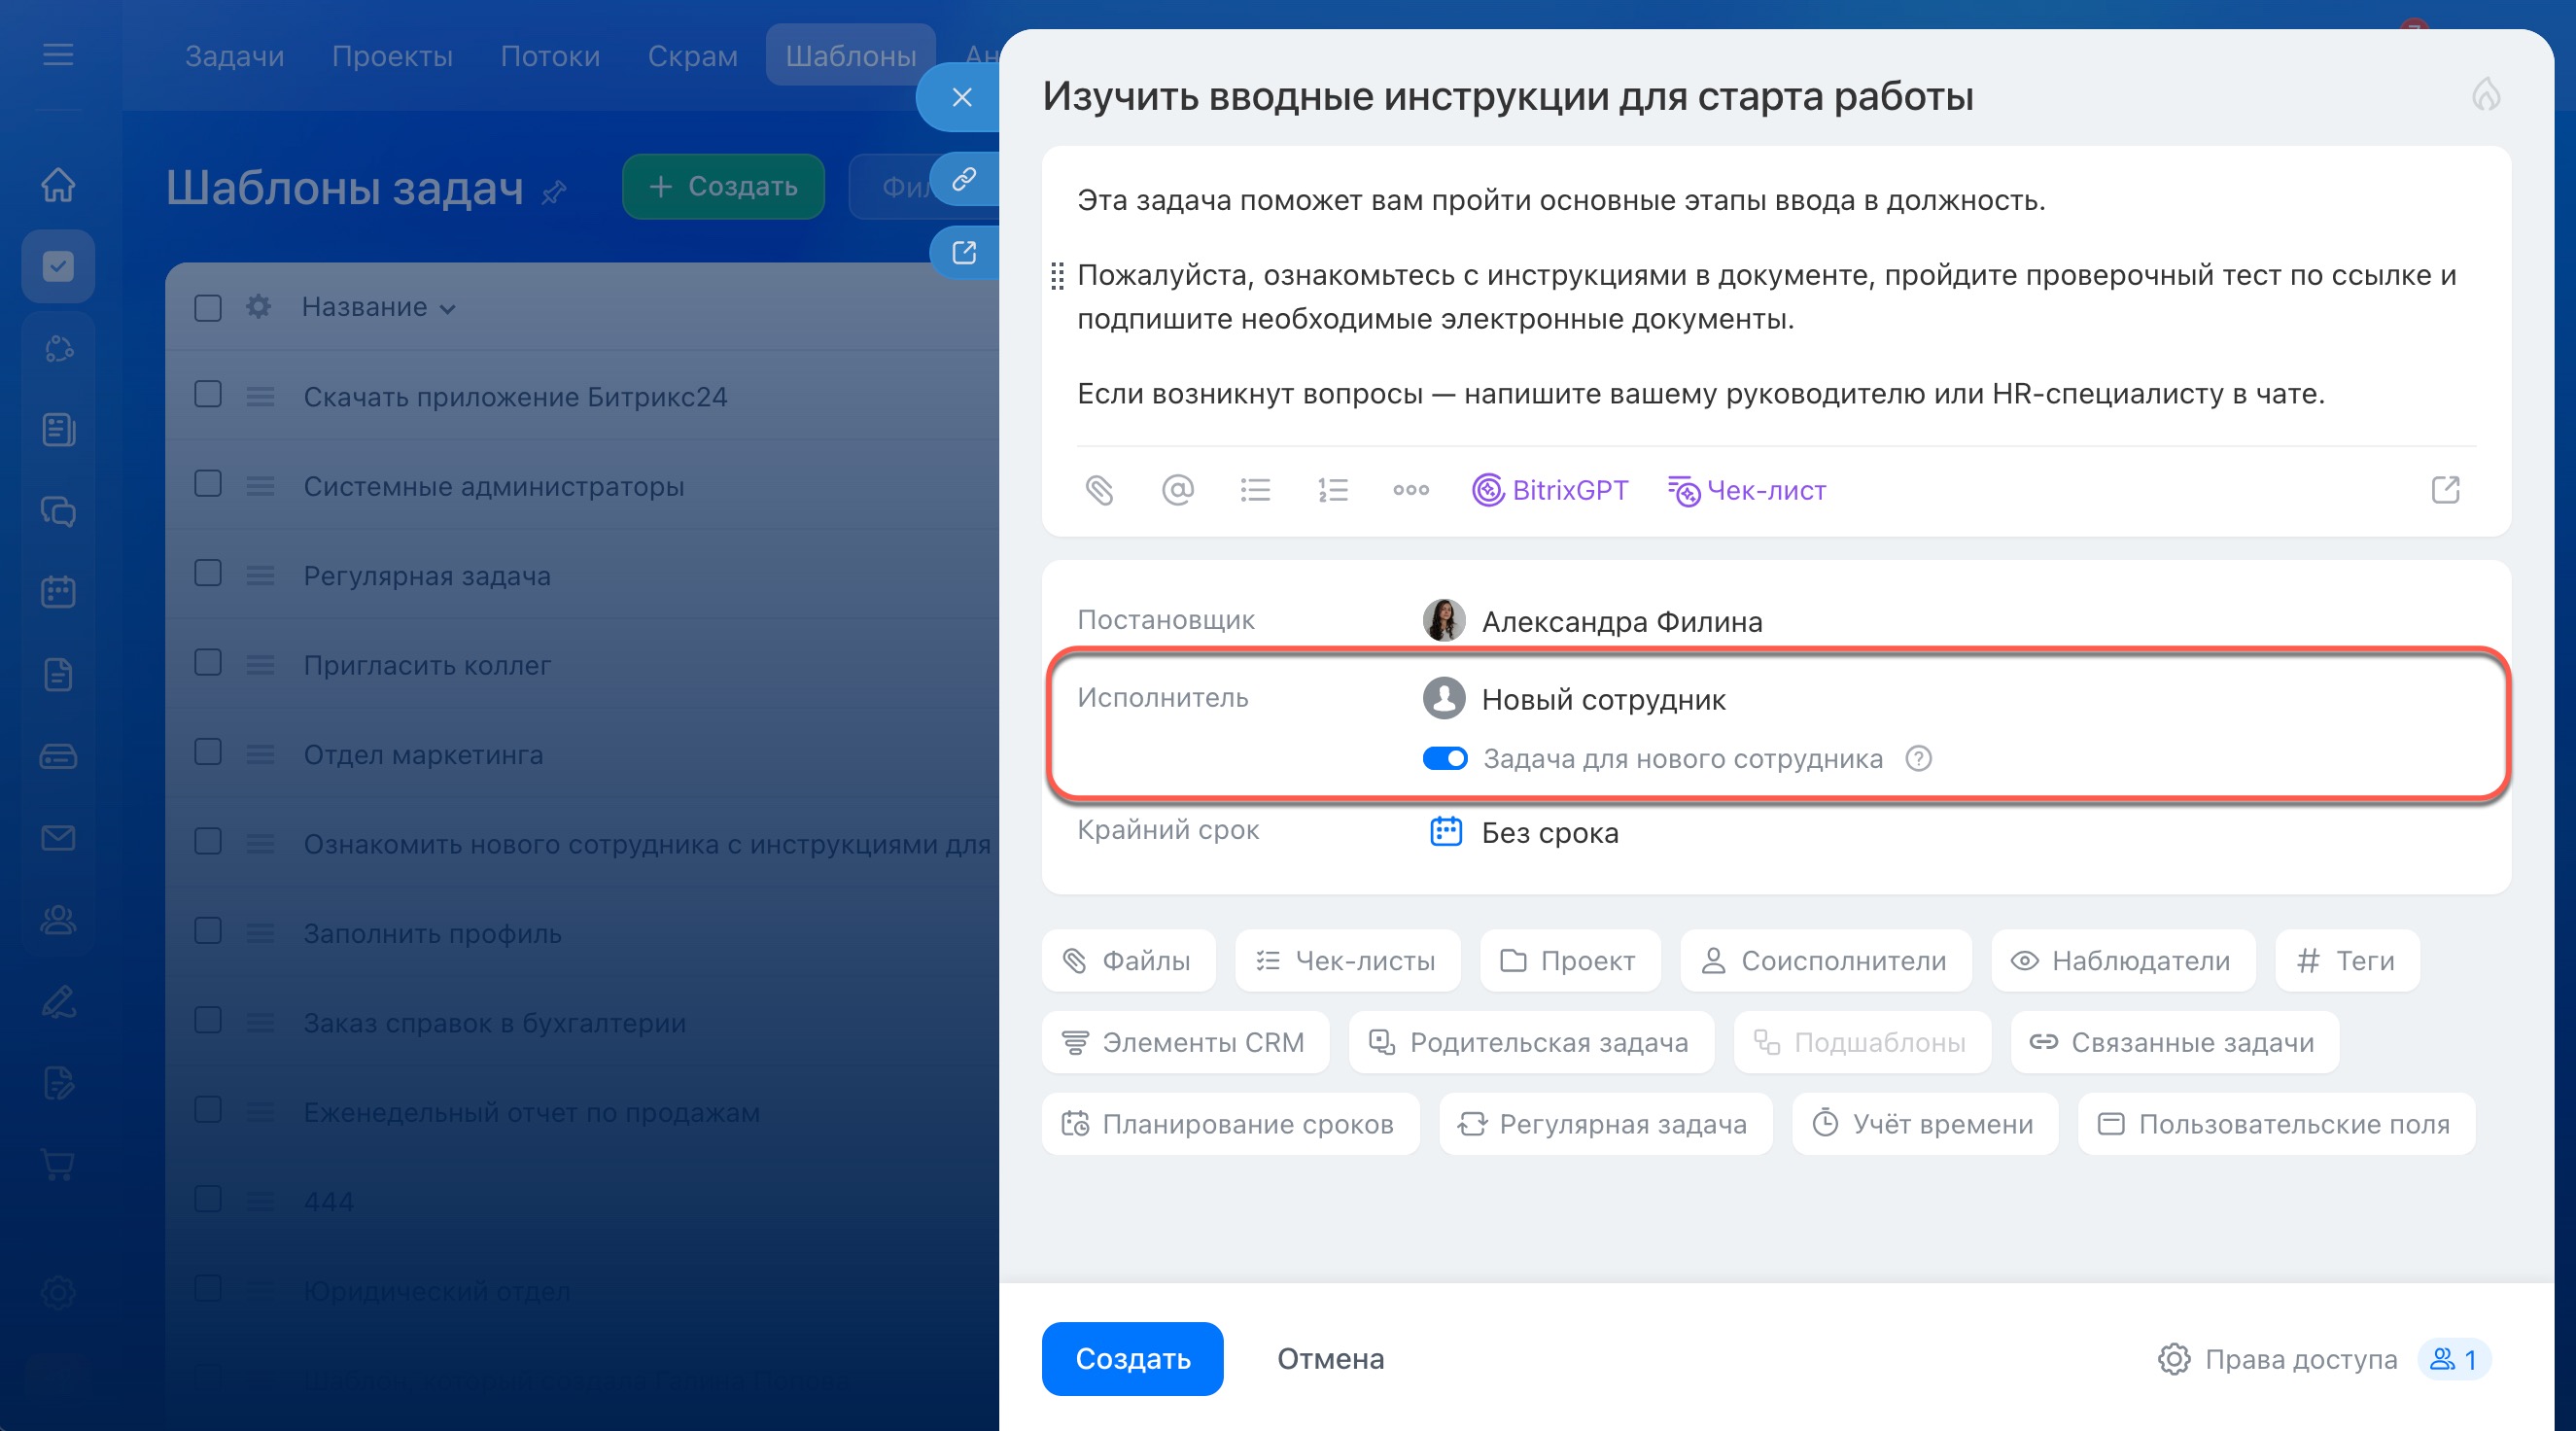2576x1431 pixels.
Task: Open more formatting options (three dots)
Action: coord(1411,490)
